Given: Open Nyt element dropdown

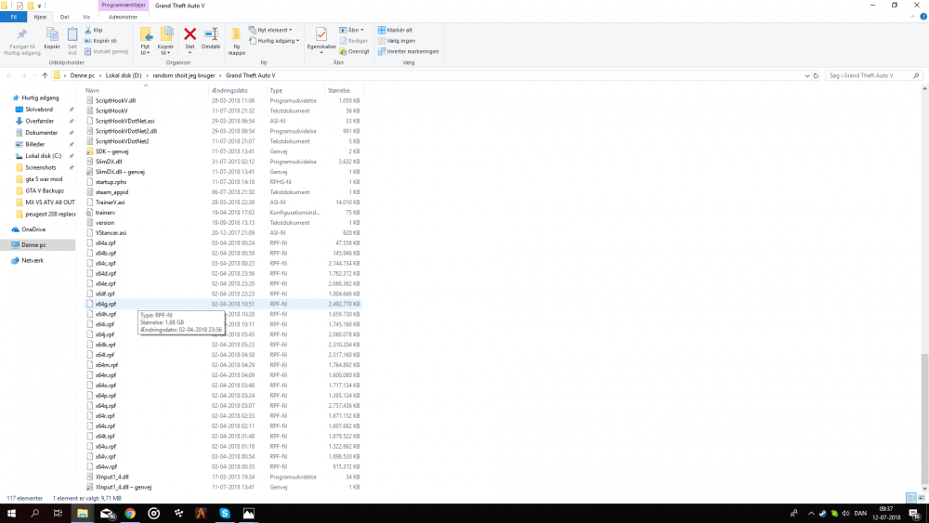Looking at the screenshot, I should pyautogui.click(x=270, y=30).
